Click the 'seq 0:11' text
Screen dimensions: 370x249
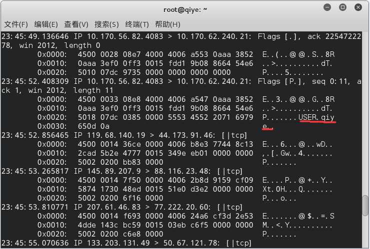[x=329, y=81]
